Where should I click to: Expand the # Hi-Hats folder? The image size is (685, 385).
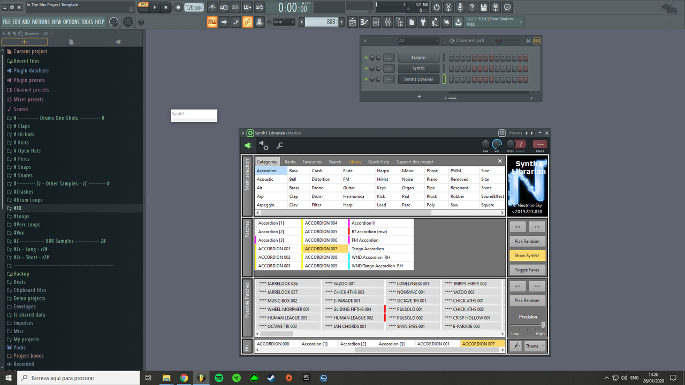tap(20, 134)
